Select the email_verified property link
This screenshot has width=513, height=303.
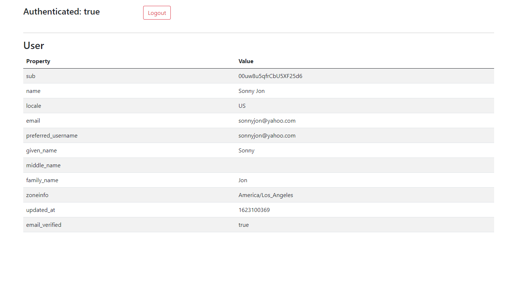point(44,225)
